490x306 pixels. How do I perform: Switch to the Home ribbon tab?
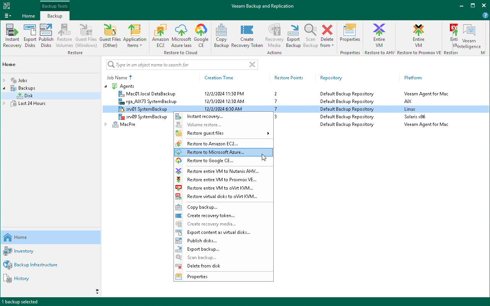[29, 16]
